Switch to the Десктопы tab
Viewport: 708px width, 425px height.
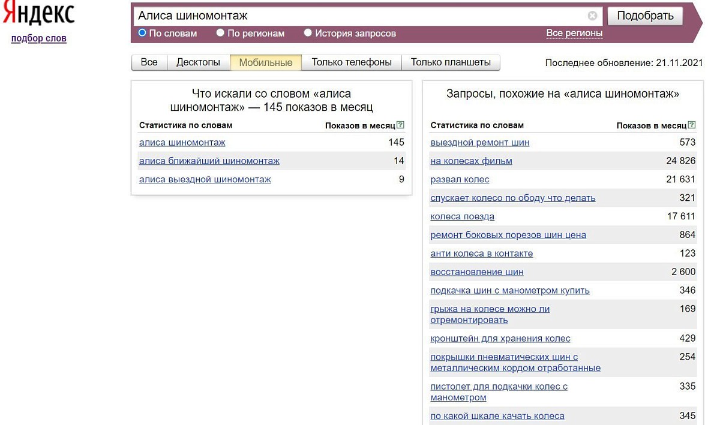(199, 62)
